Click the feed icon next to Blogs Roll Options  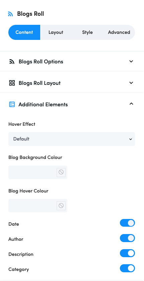pyautogui.click(x=12, y=62)
